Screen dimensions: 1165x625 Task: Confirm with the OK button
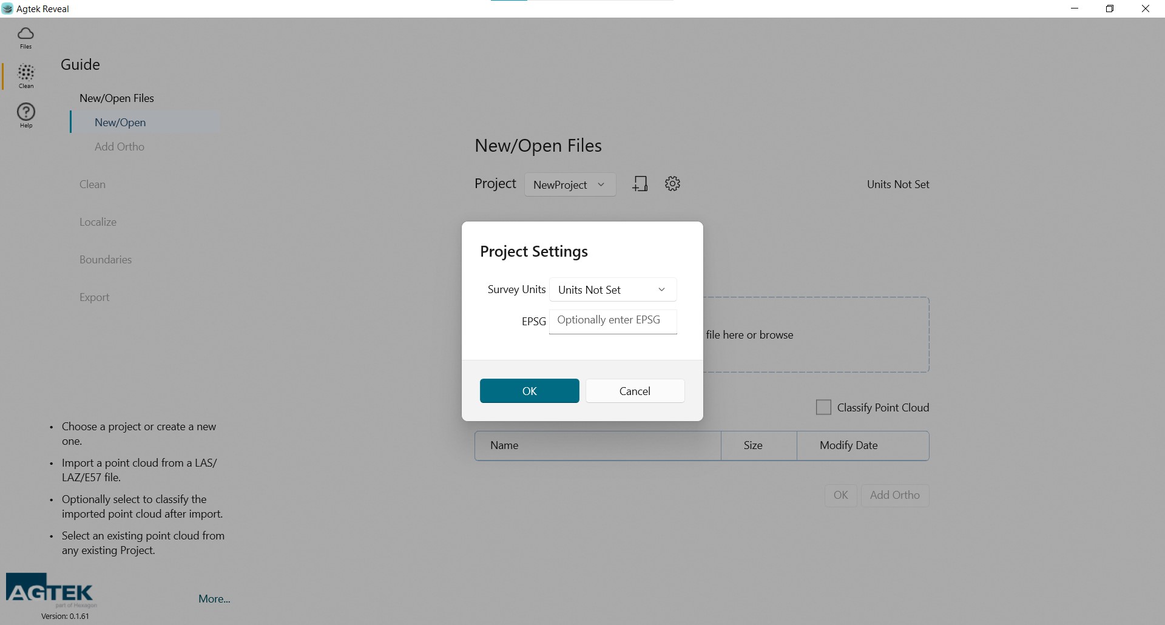[529, 391]
